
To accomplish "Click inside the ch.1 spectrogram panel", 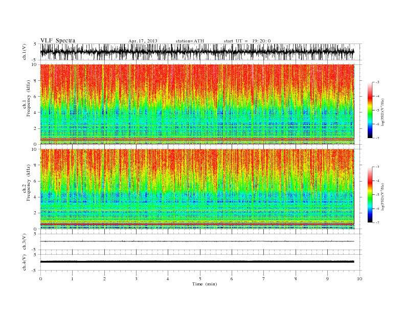I will 197,104.
